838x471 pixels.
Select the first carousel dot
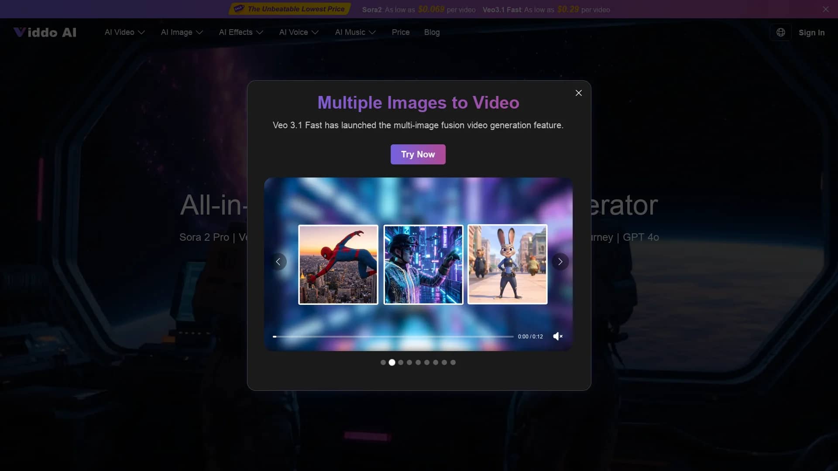click(383, 362)
